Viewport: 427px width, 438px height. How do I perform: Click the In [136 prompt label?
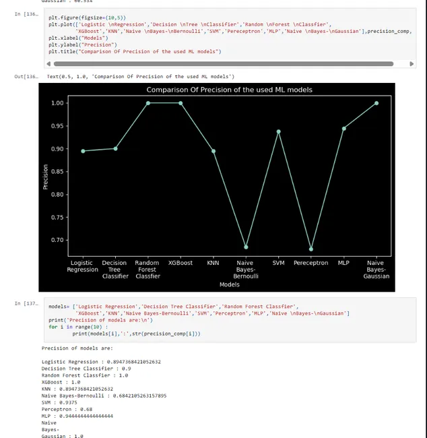[26, 14]
